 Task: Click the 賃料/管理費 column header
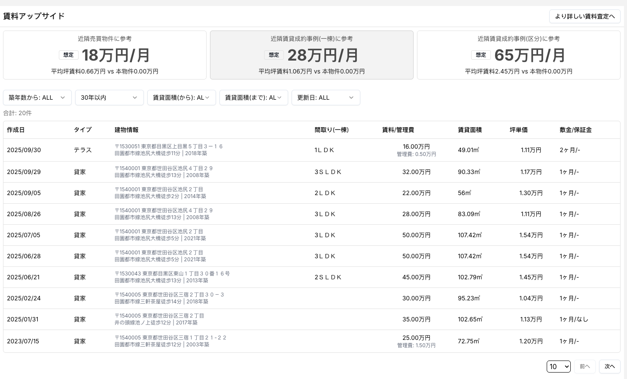(x=398, y=130)
